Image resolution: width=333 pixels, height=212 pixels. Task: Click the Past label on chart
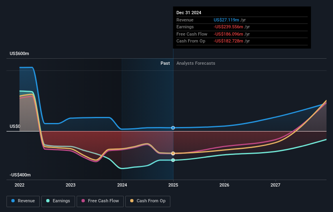(x=165, y=64)
